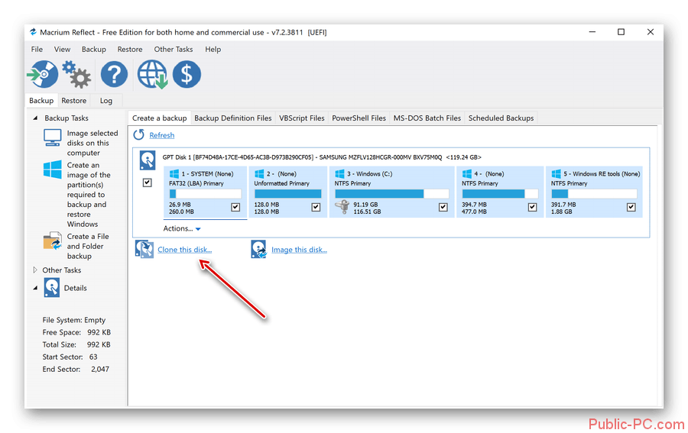Click the monitor icon for imaging selected disks
The image size is (688, 433).
click(x=52, y=138)
